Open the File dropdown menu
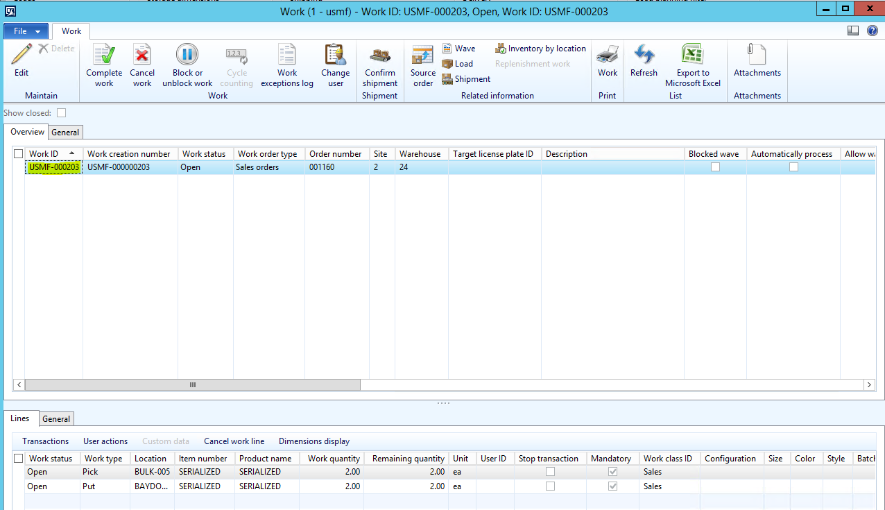The image size is (885, 510). pyautogui.click(x=26, y=31)
